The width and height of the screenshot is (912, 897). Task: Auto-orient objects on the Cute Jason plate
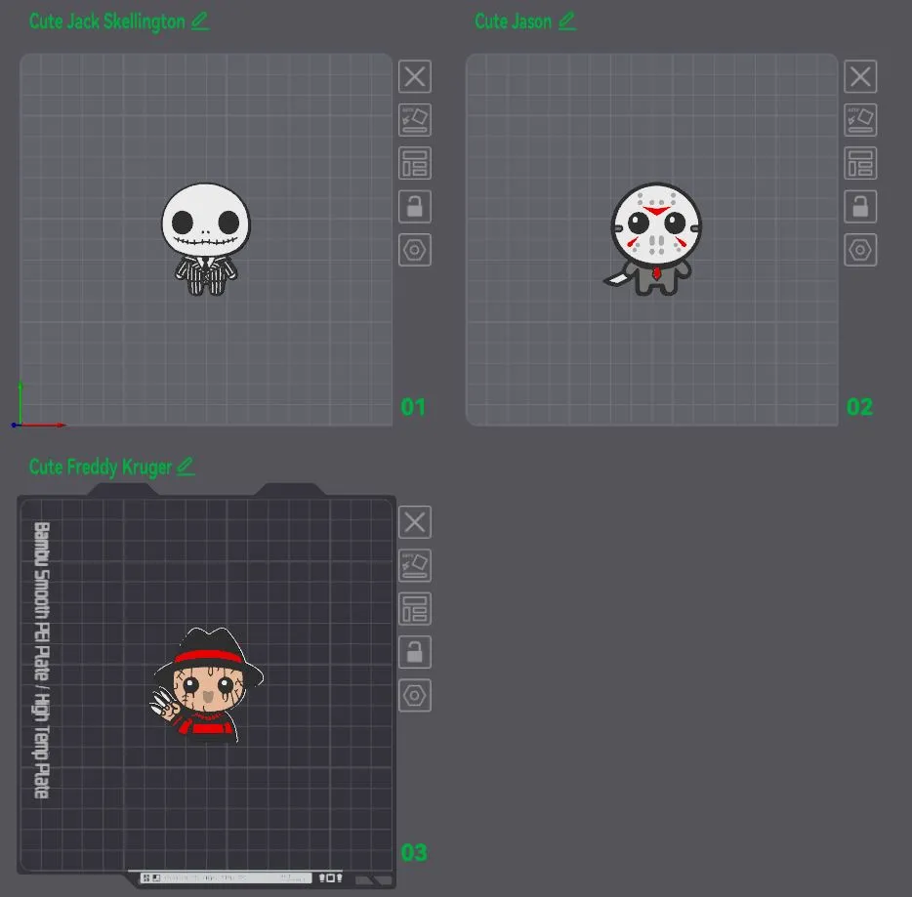click(x=859, y=119)
